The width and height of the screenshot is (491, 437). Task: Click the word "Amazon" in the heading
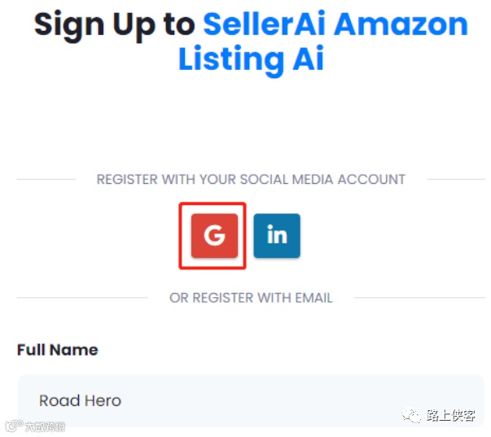pos(401,24)
